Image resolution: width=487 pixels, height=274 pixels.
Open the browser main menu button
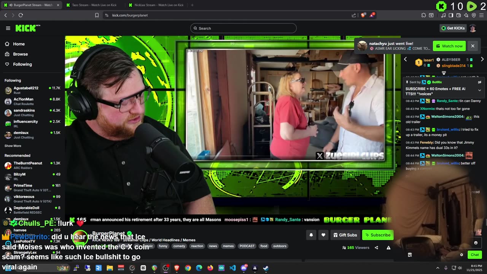(481, 15)
